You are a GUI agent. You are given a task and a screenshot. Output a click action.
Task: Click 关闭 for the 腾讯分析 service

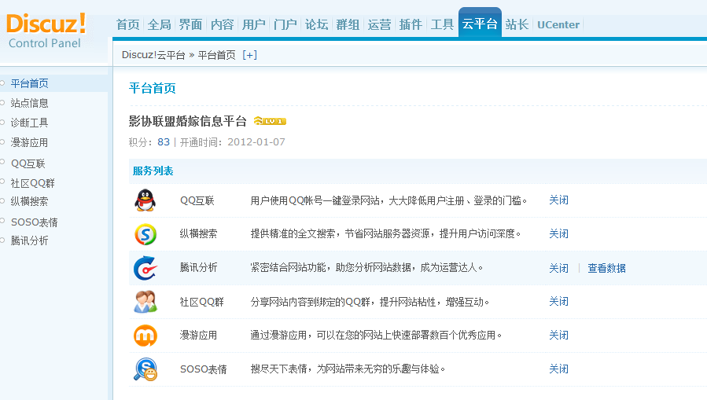point(558,268)
